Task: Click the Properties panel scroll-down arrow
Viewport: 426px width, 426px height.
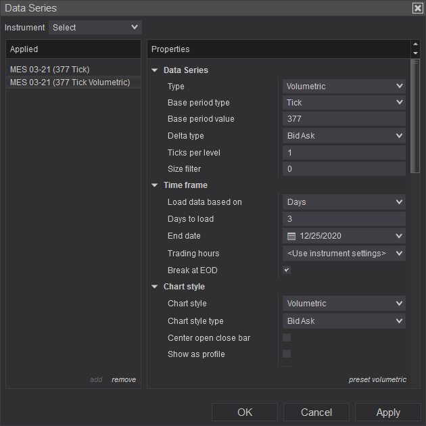Action: click(x=415, y=53)
